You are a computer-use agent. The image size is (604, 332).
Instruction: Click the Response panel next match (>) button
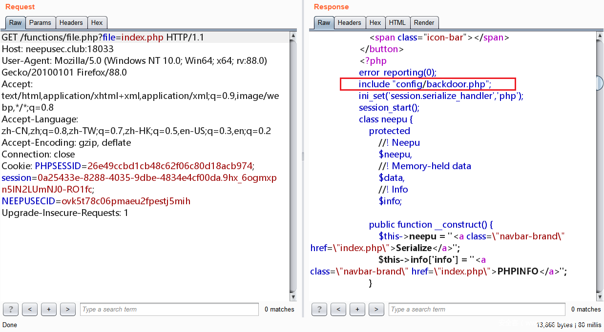pyautogui.click(x=376, y=309)
